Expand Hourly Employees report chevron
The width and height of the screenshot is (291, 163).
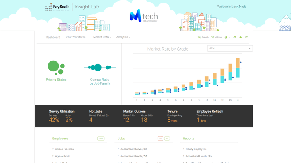(184, 149)
